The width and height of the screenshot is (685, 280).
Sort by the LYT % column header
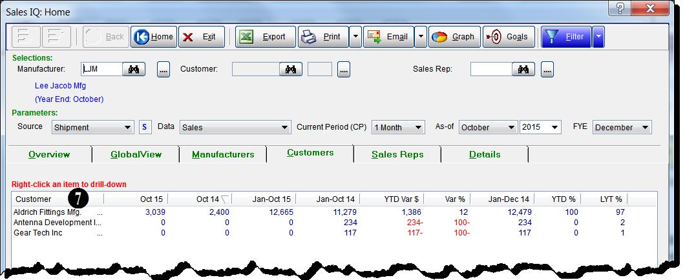604,199
